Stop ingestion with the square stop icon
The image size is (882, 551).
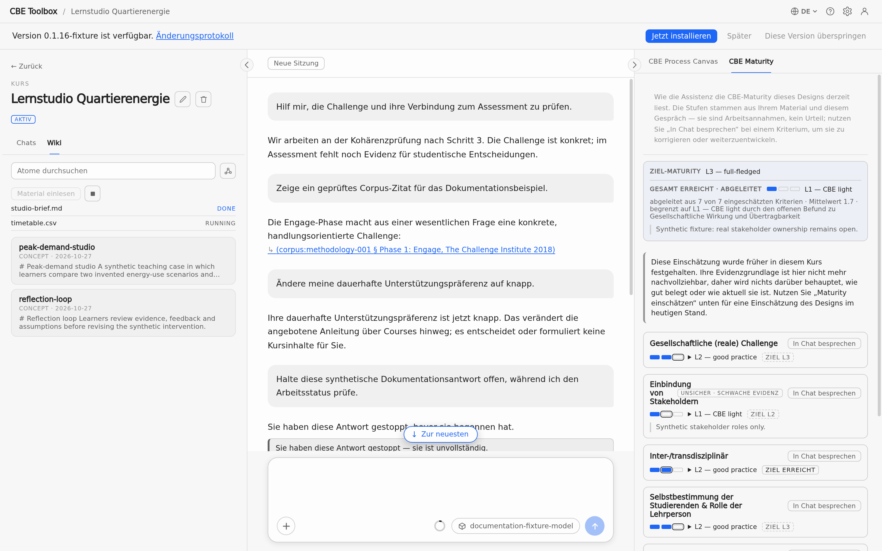pos(92,193)
